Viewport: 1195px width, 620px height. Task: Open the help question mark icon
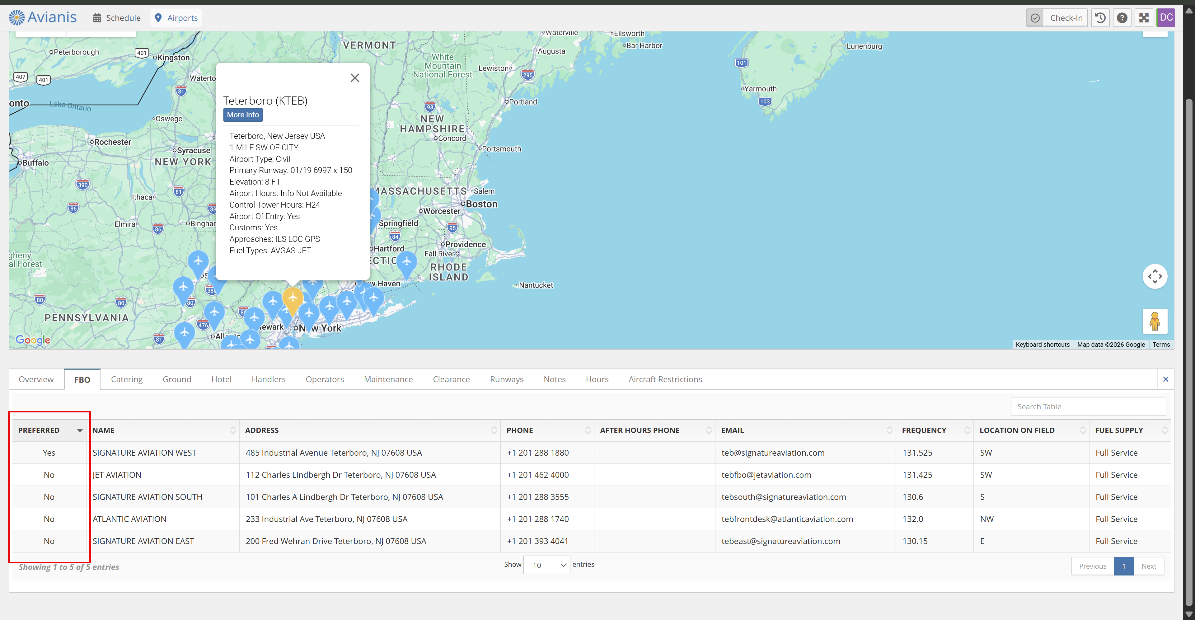coord(1122,18)
